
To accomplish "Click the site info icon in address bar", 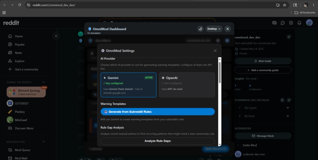I will [28, 5].
